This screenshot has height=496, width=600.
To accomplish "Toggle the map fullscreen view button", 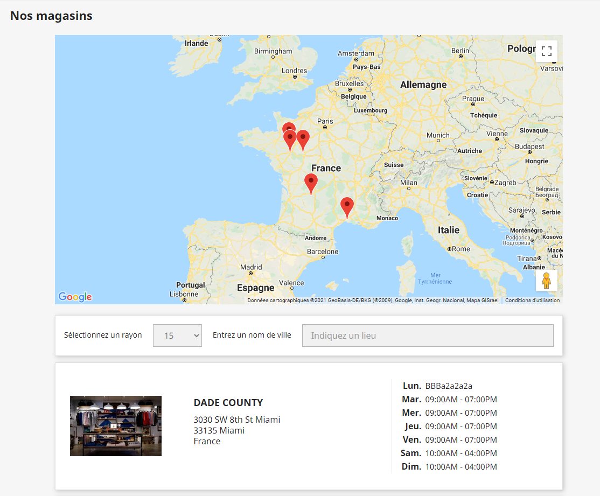I will [x=547, y=51].
